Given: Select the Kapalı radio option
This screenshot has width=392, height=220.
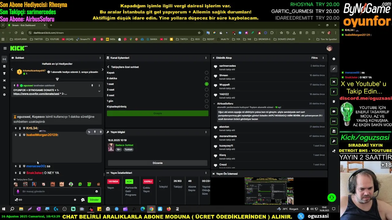Looking at the screenshot, I should coord(207,73).
